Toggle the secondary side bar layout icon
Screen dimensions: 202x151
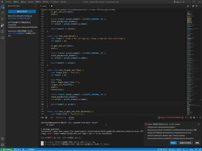click(x=181, y=2)
